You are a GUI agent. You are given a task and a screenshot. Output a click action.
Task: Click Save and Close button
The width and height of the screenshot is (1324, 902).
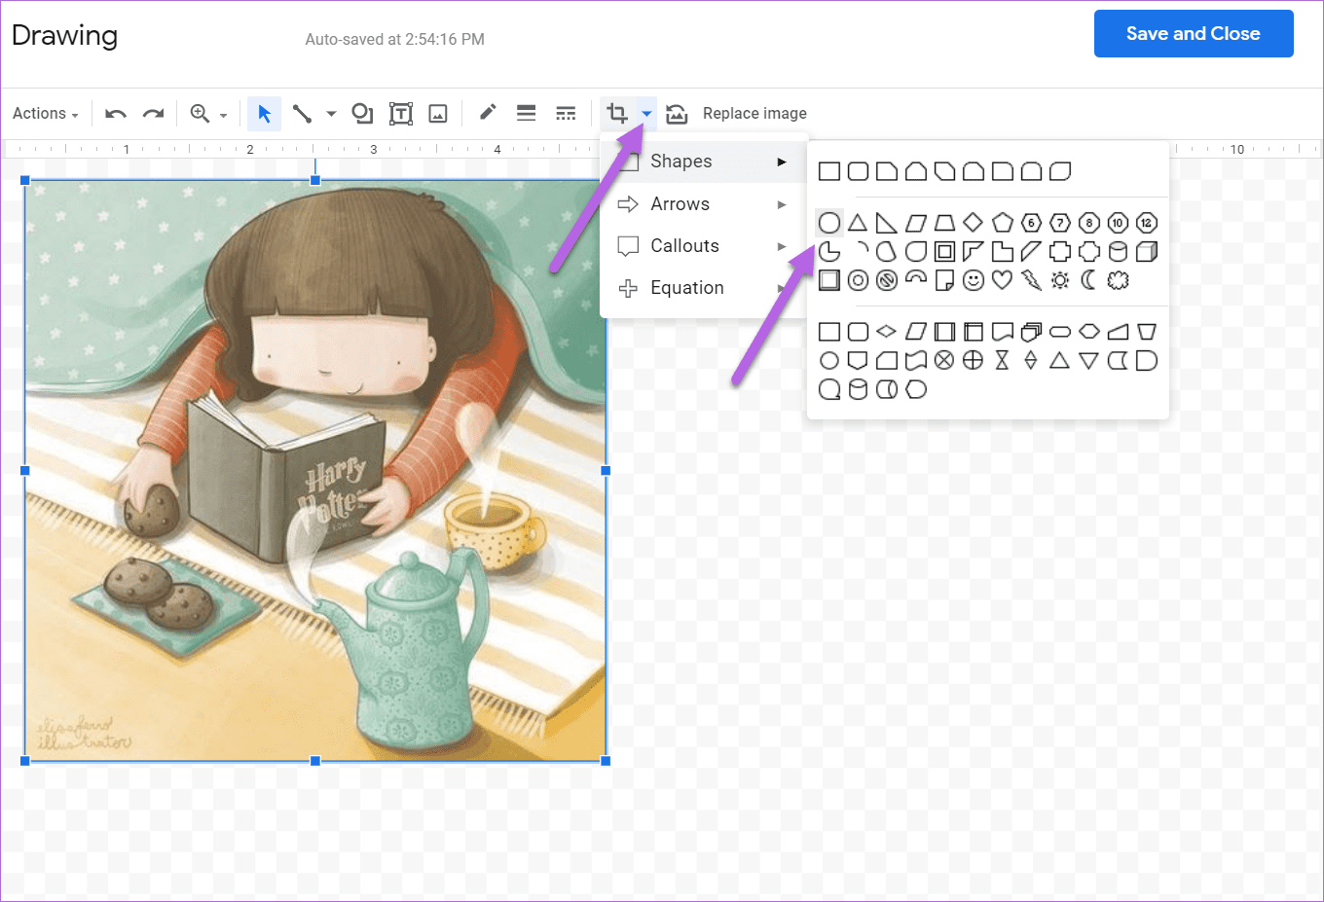tap(1194, 34)
